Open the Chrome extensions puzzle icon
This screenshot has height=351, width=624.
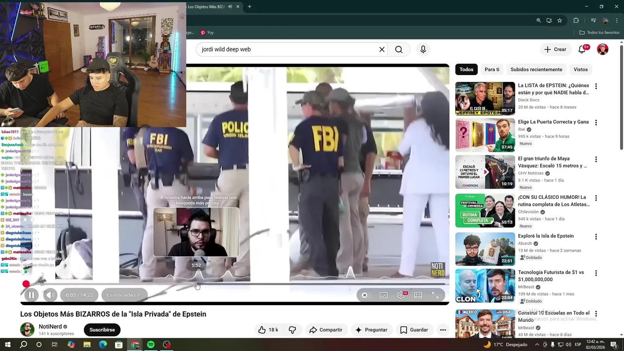pos(576,20)
